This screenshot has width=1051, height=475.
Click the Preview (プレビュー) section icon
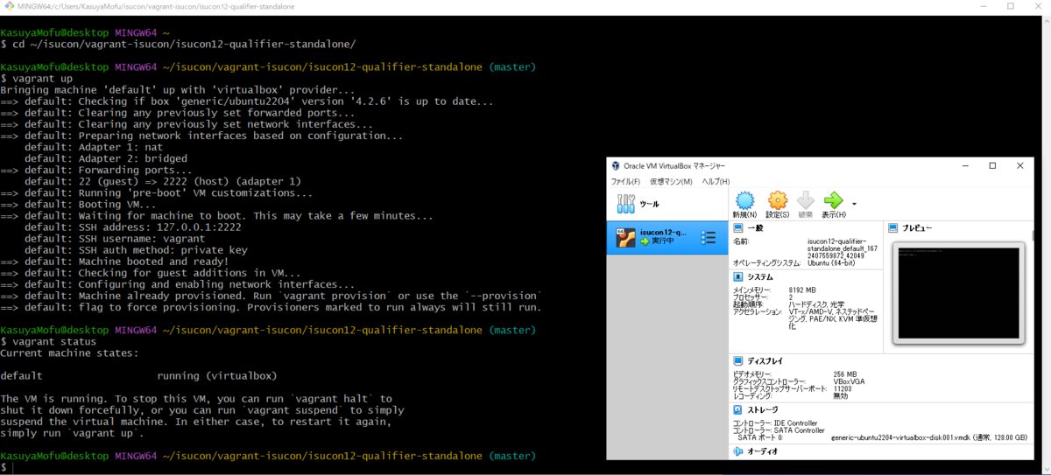[893, 227]
